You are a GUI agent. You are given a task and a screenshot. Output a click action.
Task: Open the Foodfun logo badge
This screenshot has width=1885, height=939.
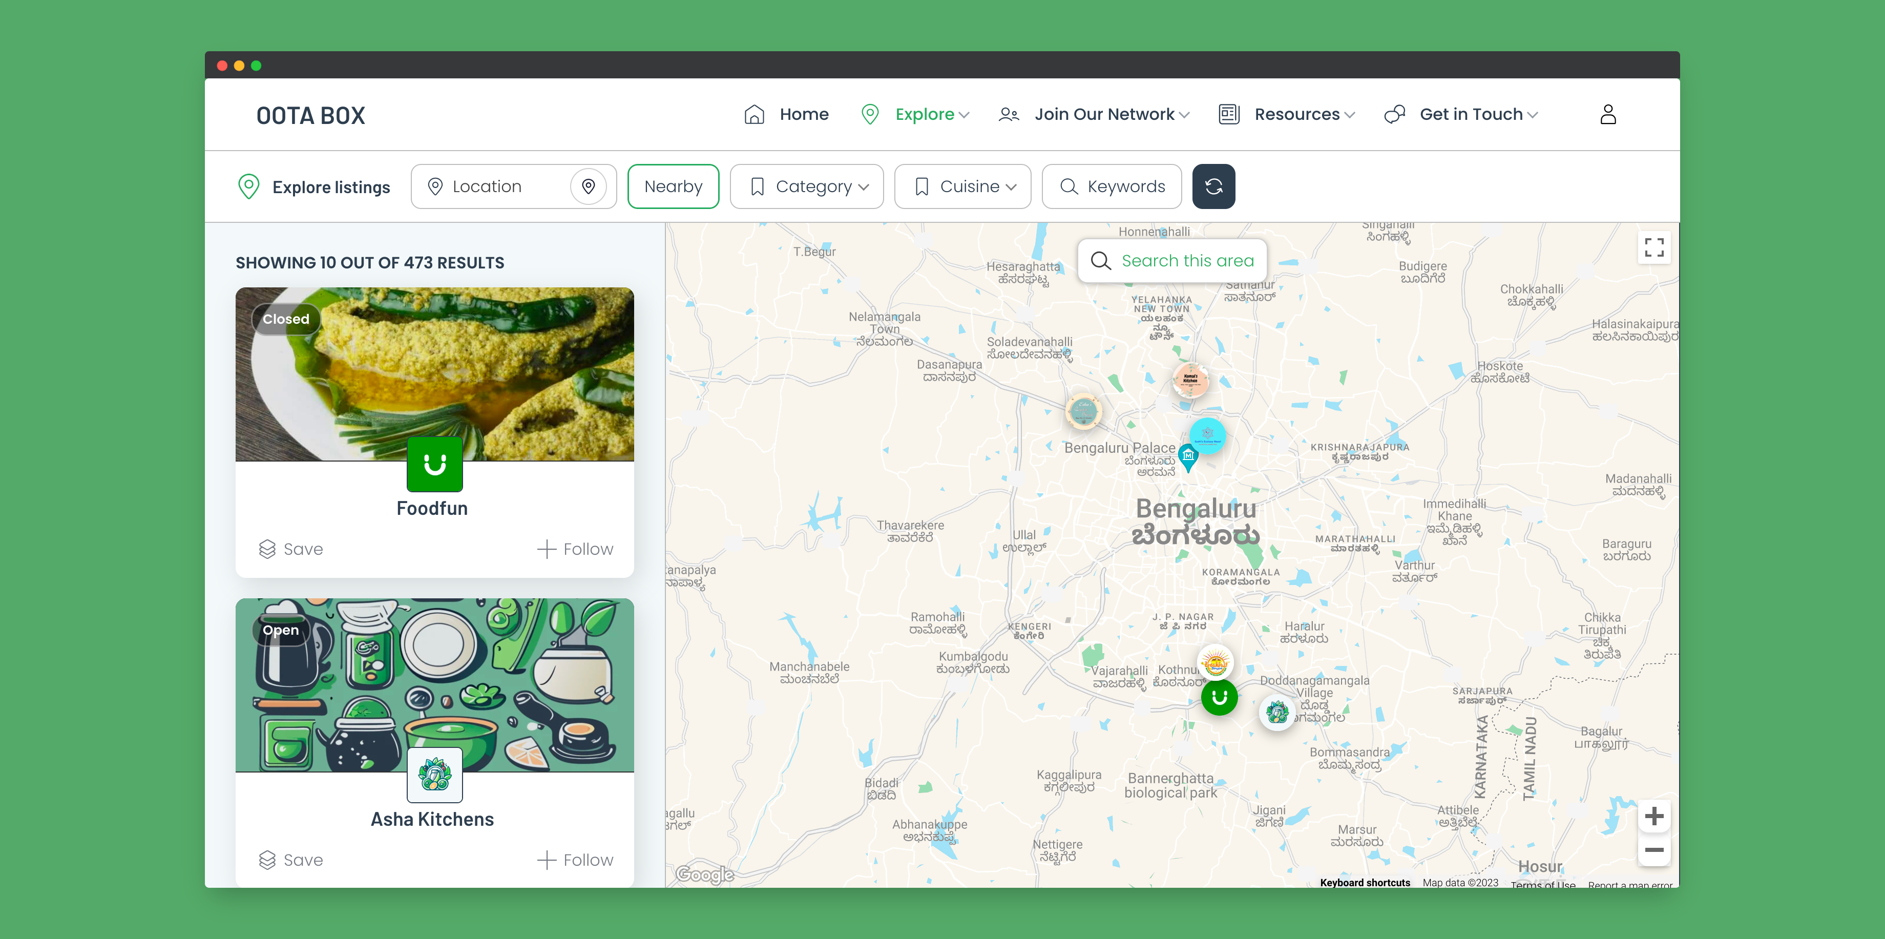[x=435, y=464]
